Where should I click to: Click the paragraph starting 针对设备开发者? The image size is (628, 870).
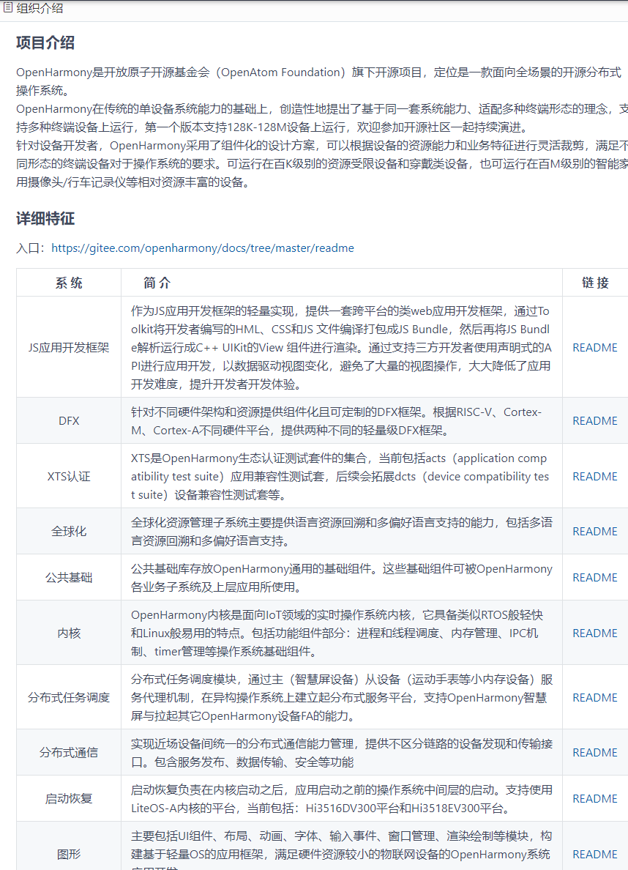click(322, 164)
